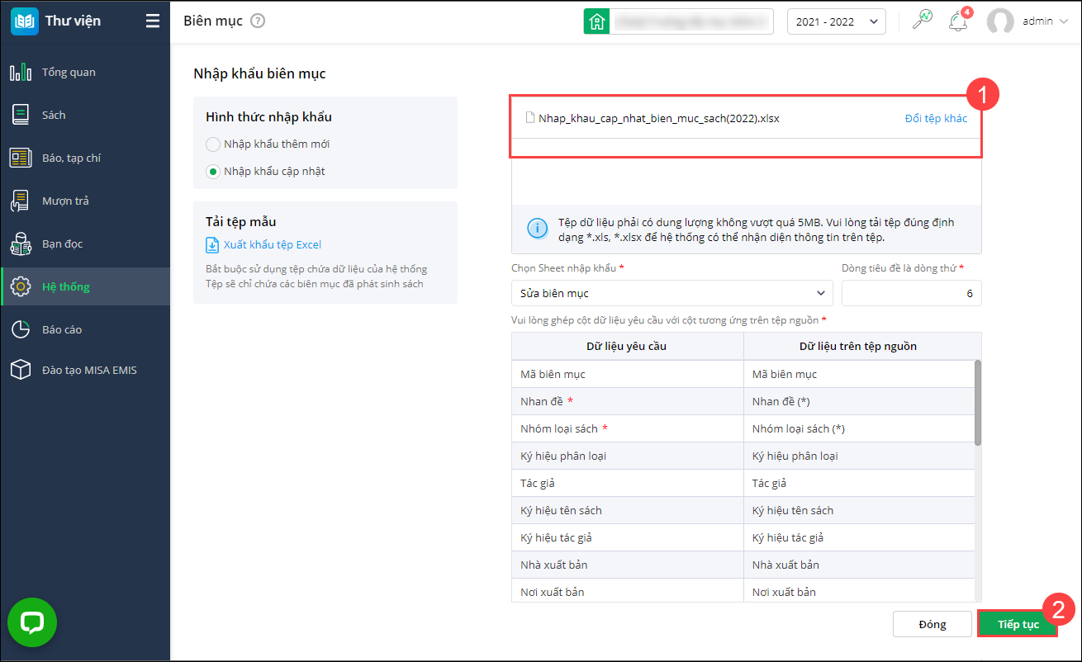Open the blurred school name selector
The image size is (1082, 662).
pyautogui.click(x=690, y=21)
